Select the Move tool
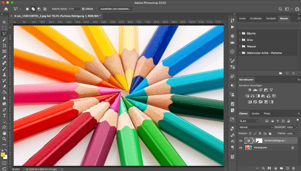The width and height of the screenshot is (301, 171). coord(4,22)
